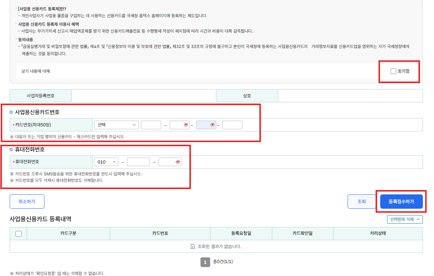Tick the select-all checkbox in table header
434x276 pixels.
19,234
